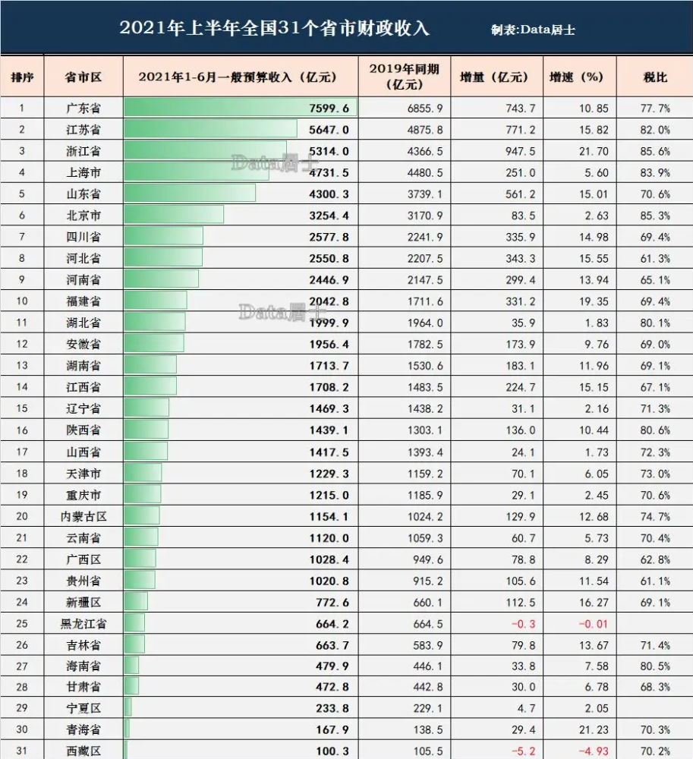Select the 新疆区 cell

(83, 602)
